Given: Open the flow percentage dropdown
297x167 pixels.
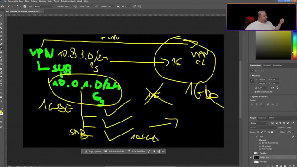Looking at the screenshot, I should coord(92,6).
